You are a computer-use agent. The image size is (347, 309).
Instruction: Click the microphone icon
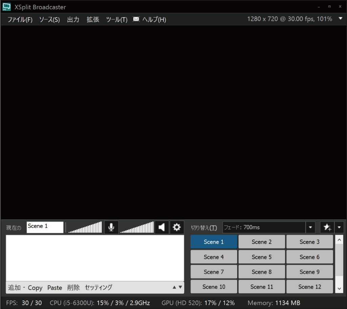(111, 227)
